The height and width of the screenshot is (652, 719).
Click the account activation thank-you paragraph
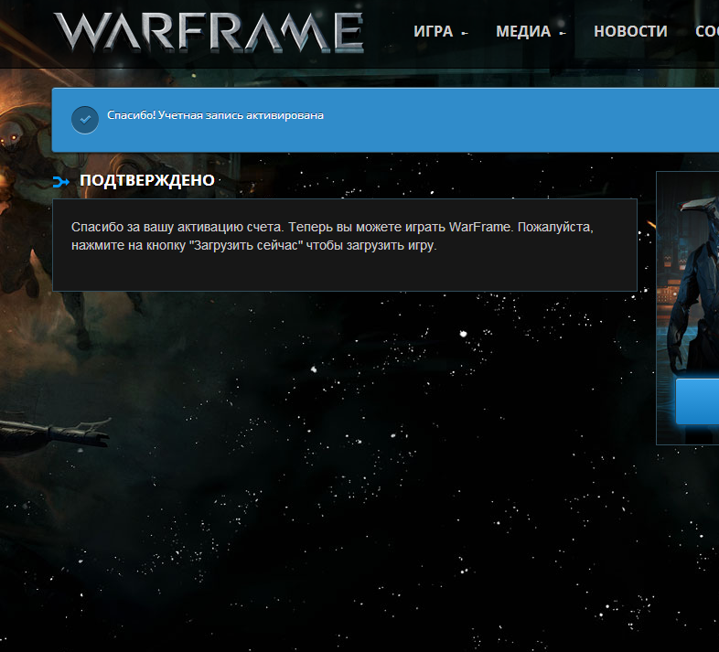tap(332, 236)
